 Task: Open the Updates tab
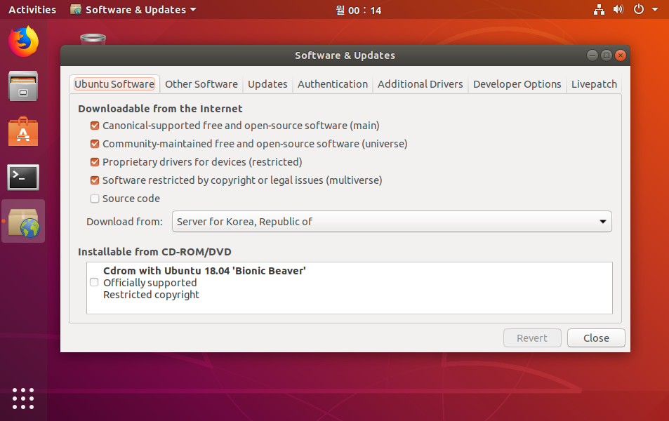267,84
